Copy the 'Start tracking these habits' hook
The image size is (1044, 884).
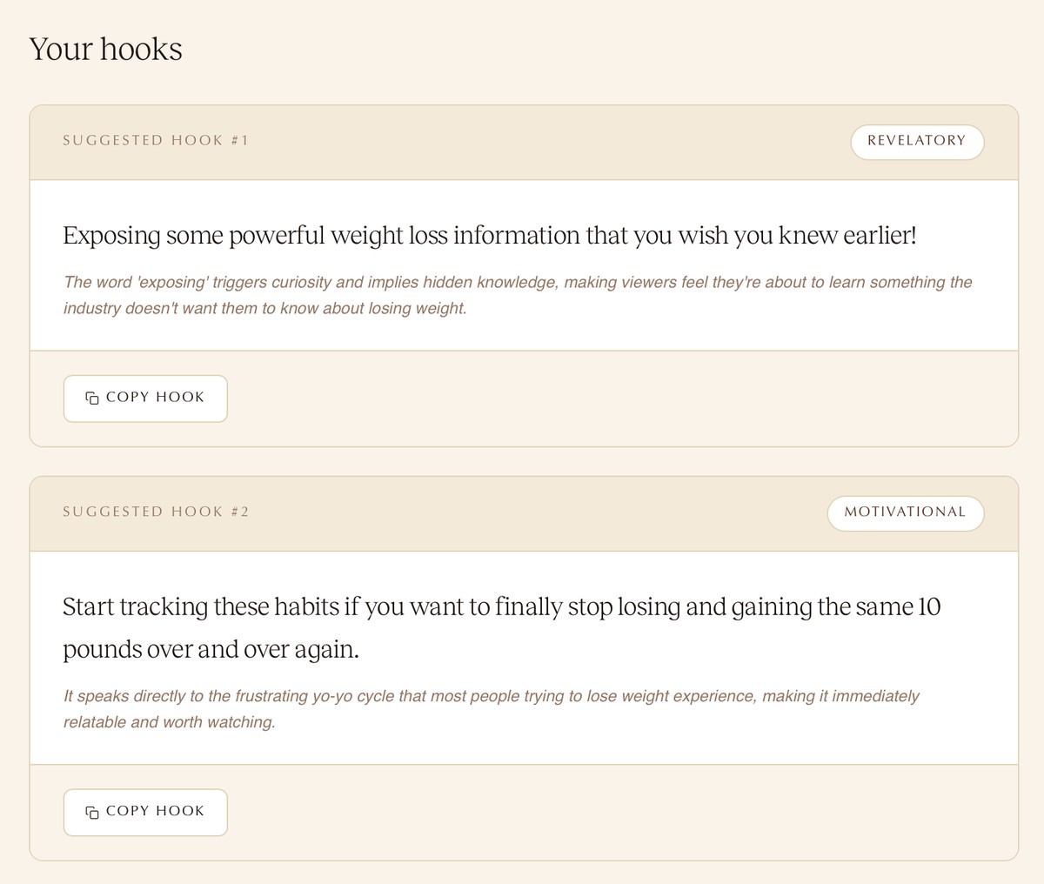[x=145, y=813]
